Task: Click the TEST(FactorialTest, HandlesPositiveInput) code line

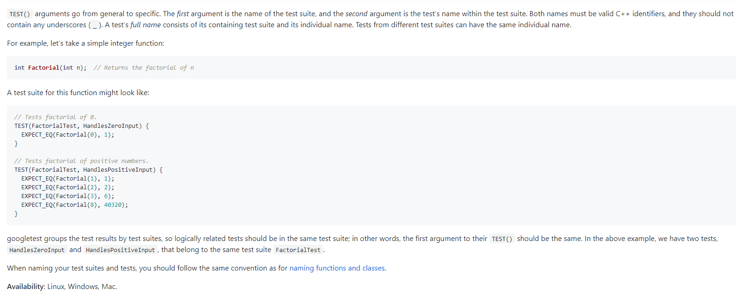Action: point(88,170)
